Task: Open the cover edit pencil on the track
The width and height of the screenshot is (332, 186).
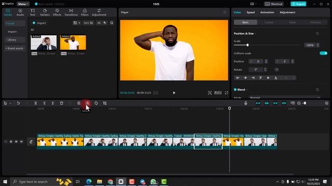Action: point(31,142)
